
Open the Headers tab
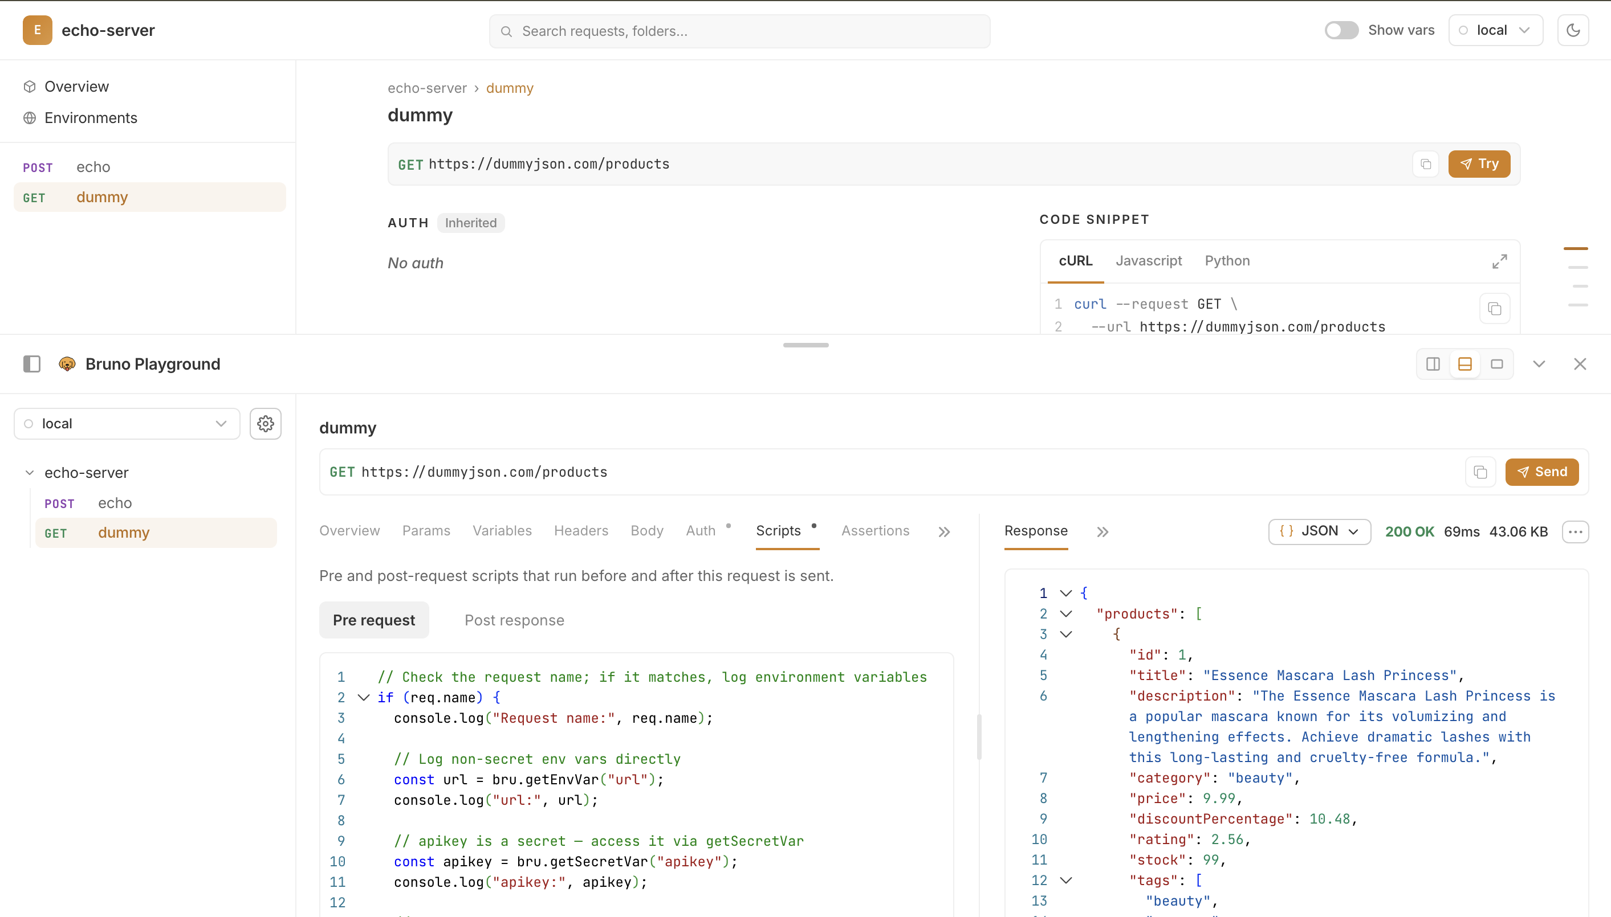tap(581, 531)
